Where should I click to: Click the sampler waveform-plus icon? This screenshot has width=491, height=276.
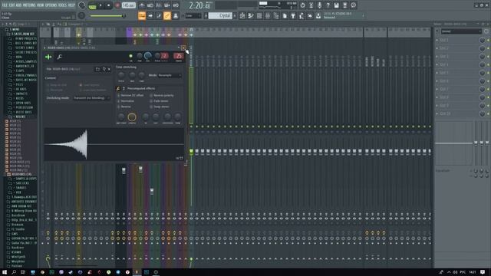tap(48, 57)
